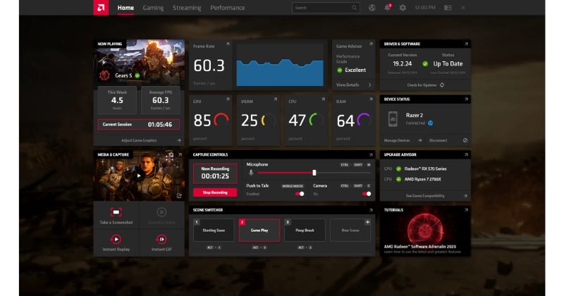Screen dimensions: 564x296
Task: Switch to the Streaming tab
Action: click(187, 8)
